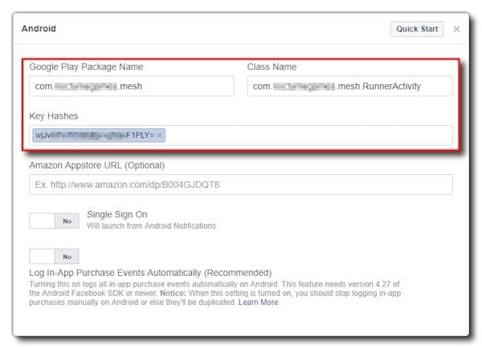Click the Single Sign On label

[117, 214]
